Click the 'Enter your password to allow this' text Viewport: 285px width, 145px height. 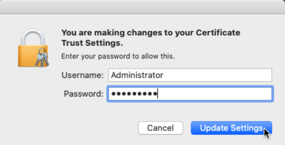[118, 56]
